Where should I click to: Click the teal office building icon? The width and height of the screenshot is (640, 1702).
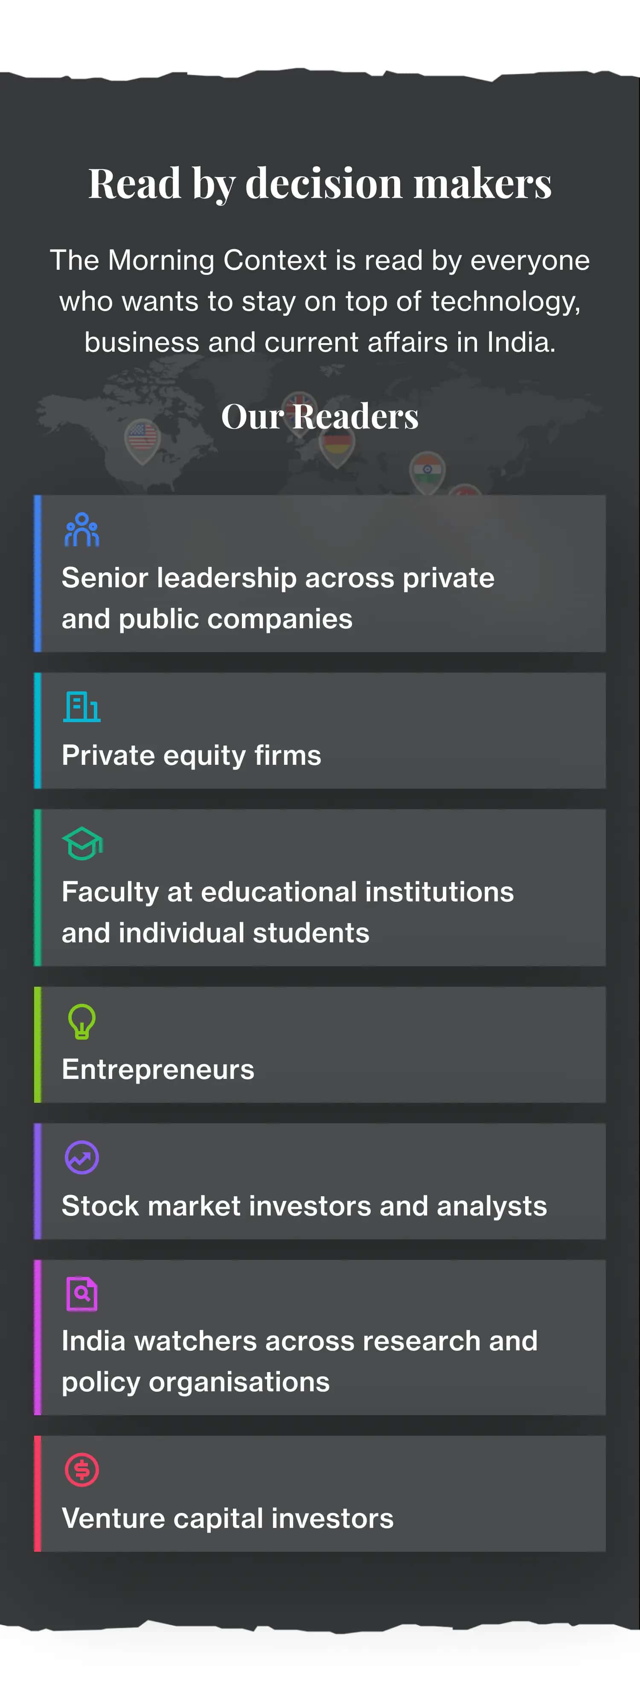pyautogui.click(x=82, y=707)
